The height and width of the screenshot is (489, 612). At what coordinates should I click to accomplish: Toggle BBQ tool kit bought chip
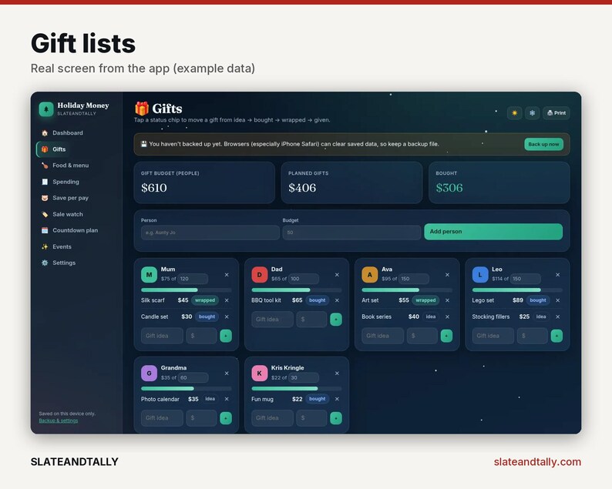coord(317,300)
